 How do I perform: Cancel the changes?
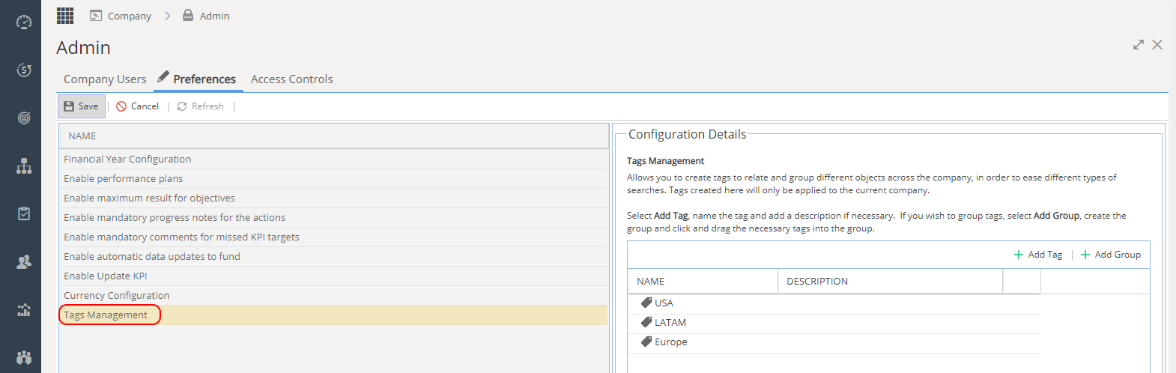click(138, 106)
